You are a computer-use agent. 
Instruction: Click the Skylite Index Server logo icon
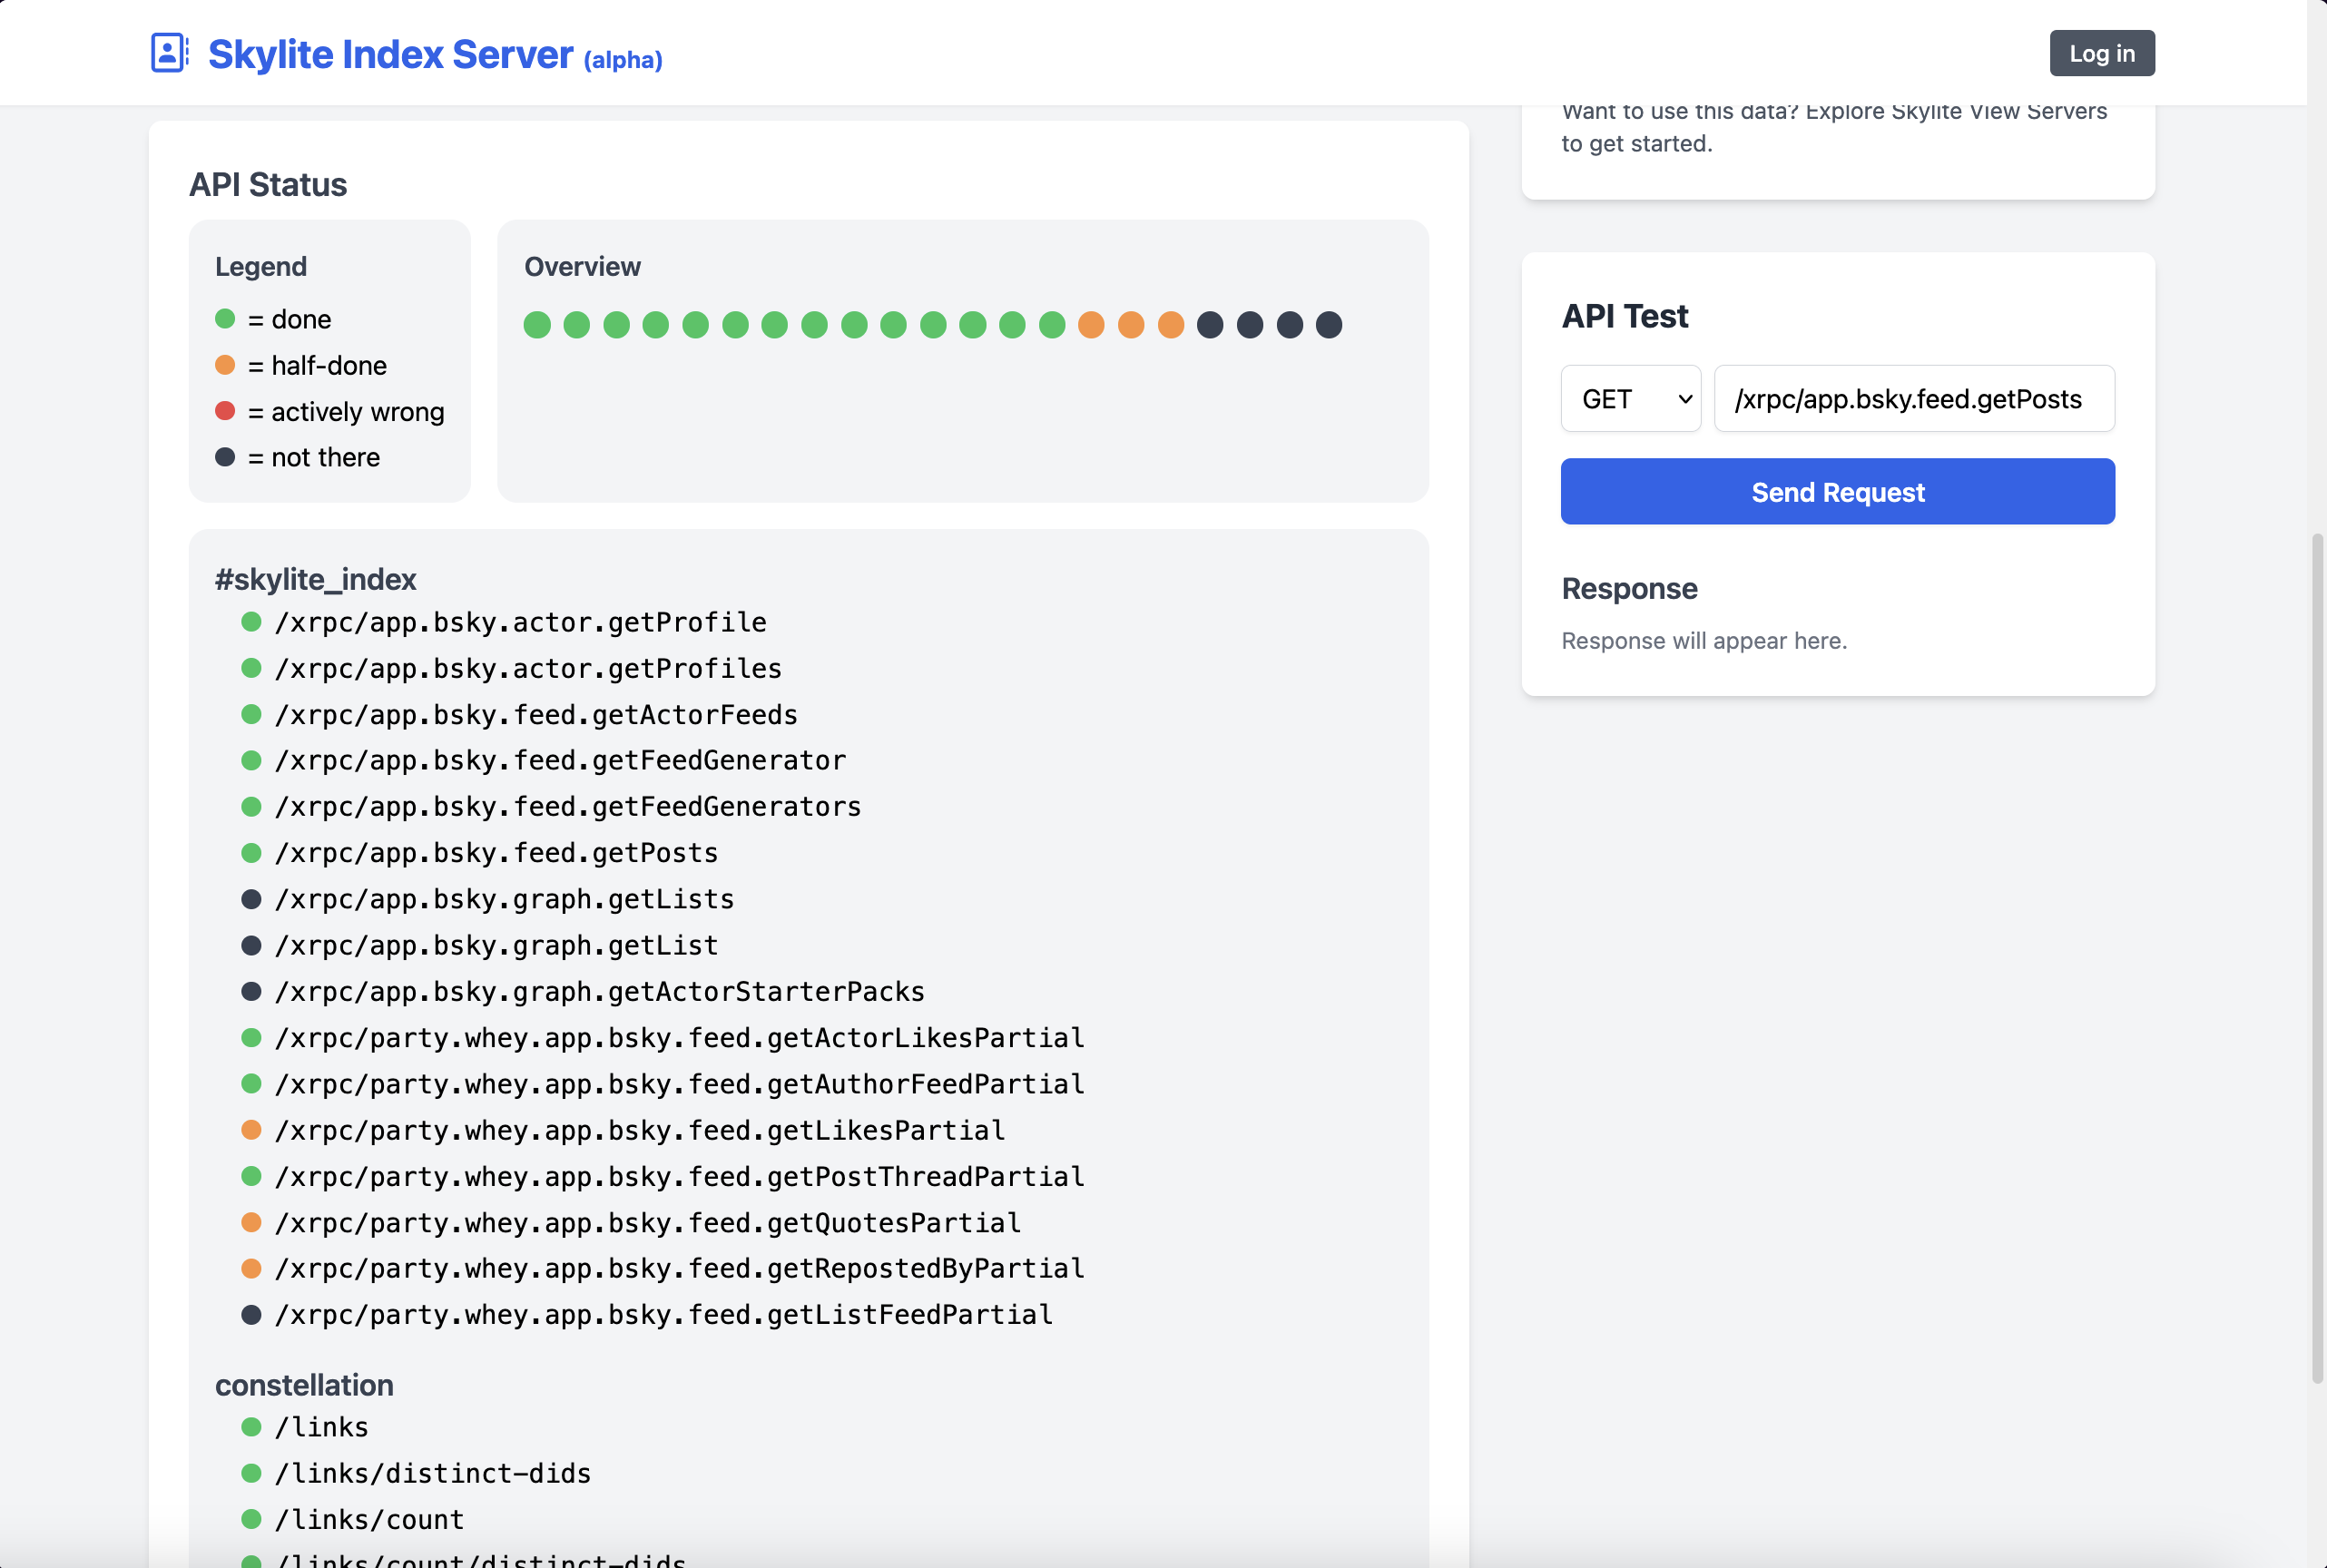click(x=167, y=53)
